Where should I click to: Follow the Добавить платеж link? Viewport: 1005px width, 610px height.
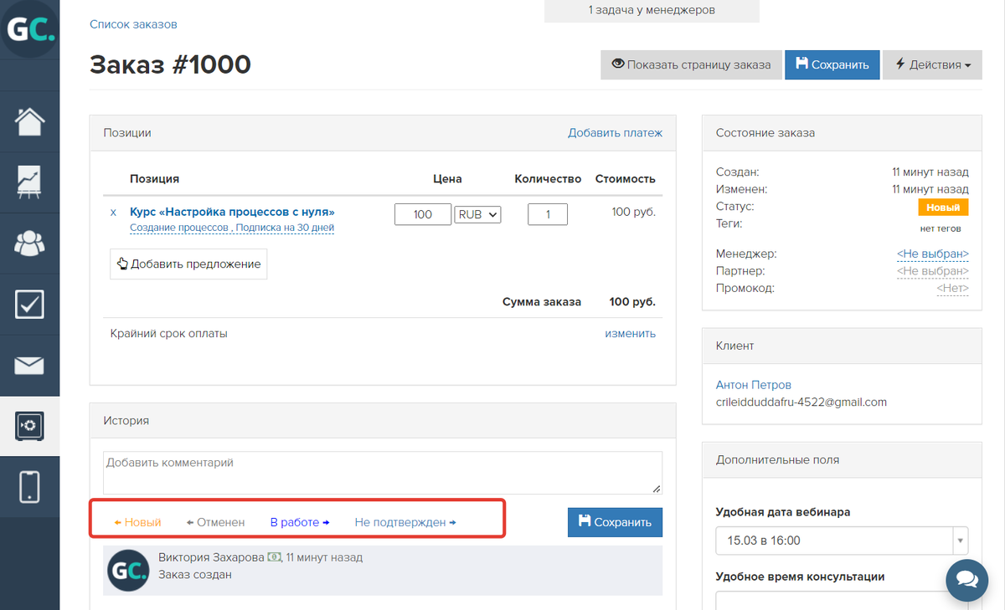coord(615,132)
